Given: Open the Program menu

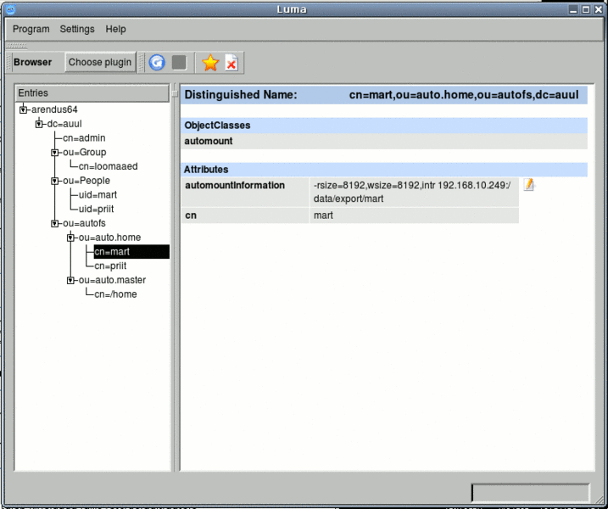Looking at the screenshot, I should 31,29.
